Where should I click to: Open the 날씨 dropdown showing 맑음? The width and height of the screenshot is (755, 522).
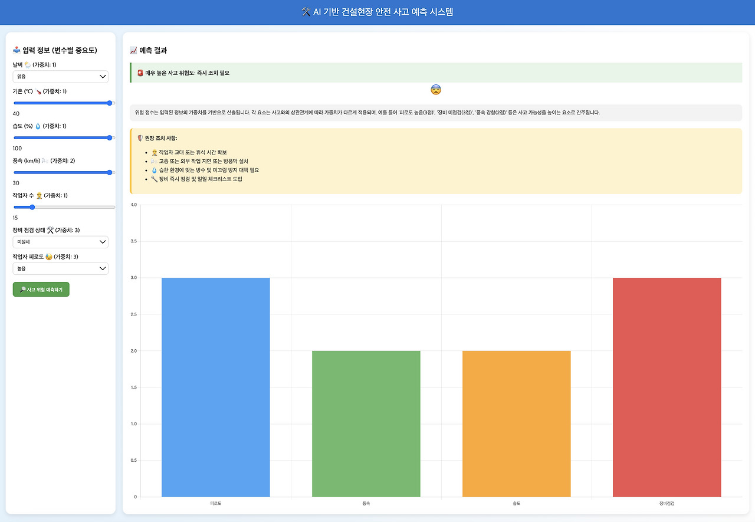pos(61,77)
